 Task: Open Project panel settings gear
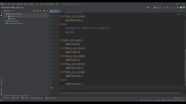(x=44, y=11)
